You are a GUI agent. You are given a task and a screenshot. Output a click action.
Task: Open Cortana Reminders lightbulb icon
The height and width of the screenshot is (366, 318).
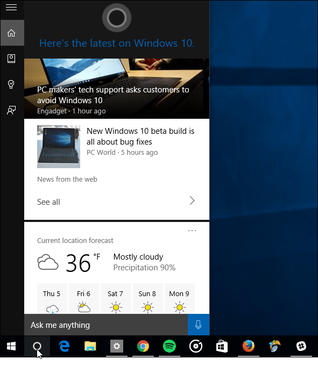[11, 84]
